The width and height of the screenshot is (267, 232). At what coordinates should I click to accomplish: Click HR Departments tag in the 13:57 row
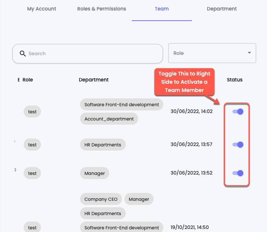pyautogui.click(x=103, y=145)
